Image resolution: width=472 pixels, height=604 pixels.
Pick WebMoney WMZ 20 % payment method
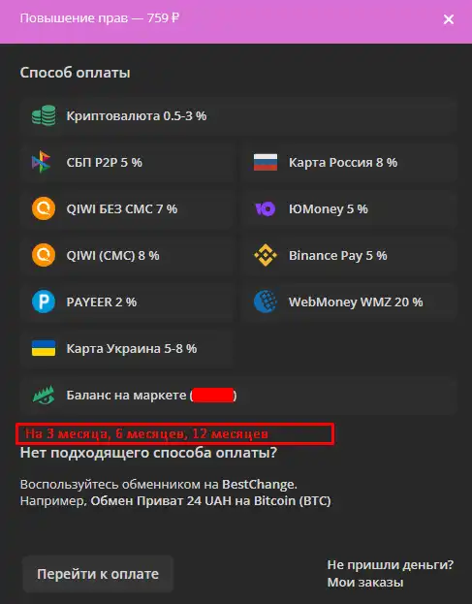350,302
